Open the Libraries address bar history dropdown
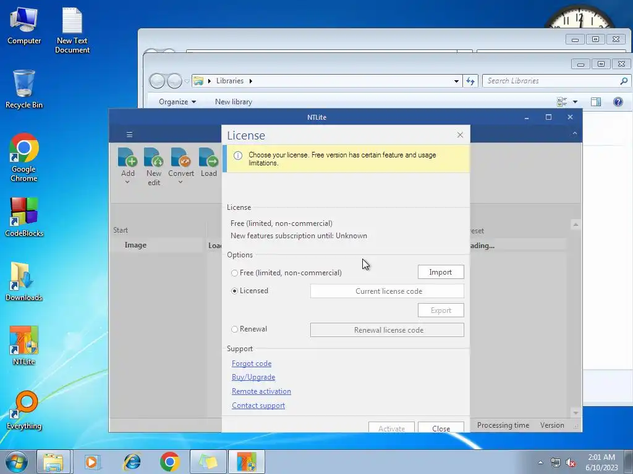 click(x=456, y=81)
